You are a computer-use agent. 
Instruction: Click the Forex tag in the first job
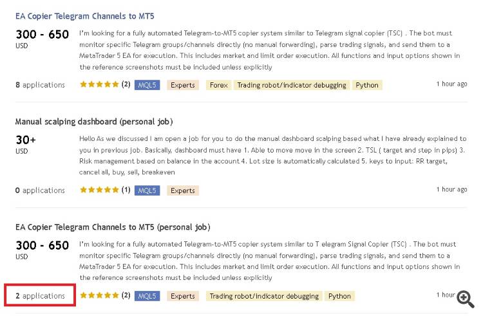(218, 85)
